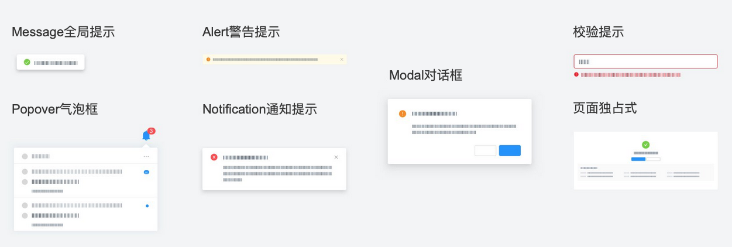This screenshot has width=732, height=247.
Task: Click the red-bordered validation input field
Action: point(645,61)
